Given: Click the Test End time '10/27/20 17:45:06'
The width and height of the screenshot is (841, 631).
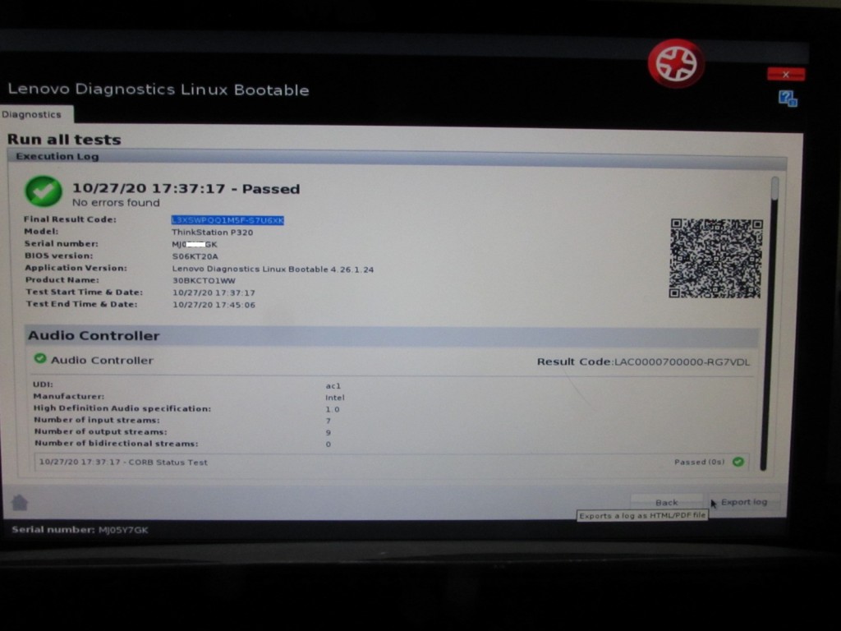Looking at the screenshot, I should (x=214, y=305).
